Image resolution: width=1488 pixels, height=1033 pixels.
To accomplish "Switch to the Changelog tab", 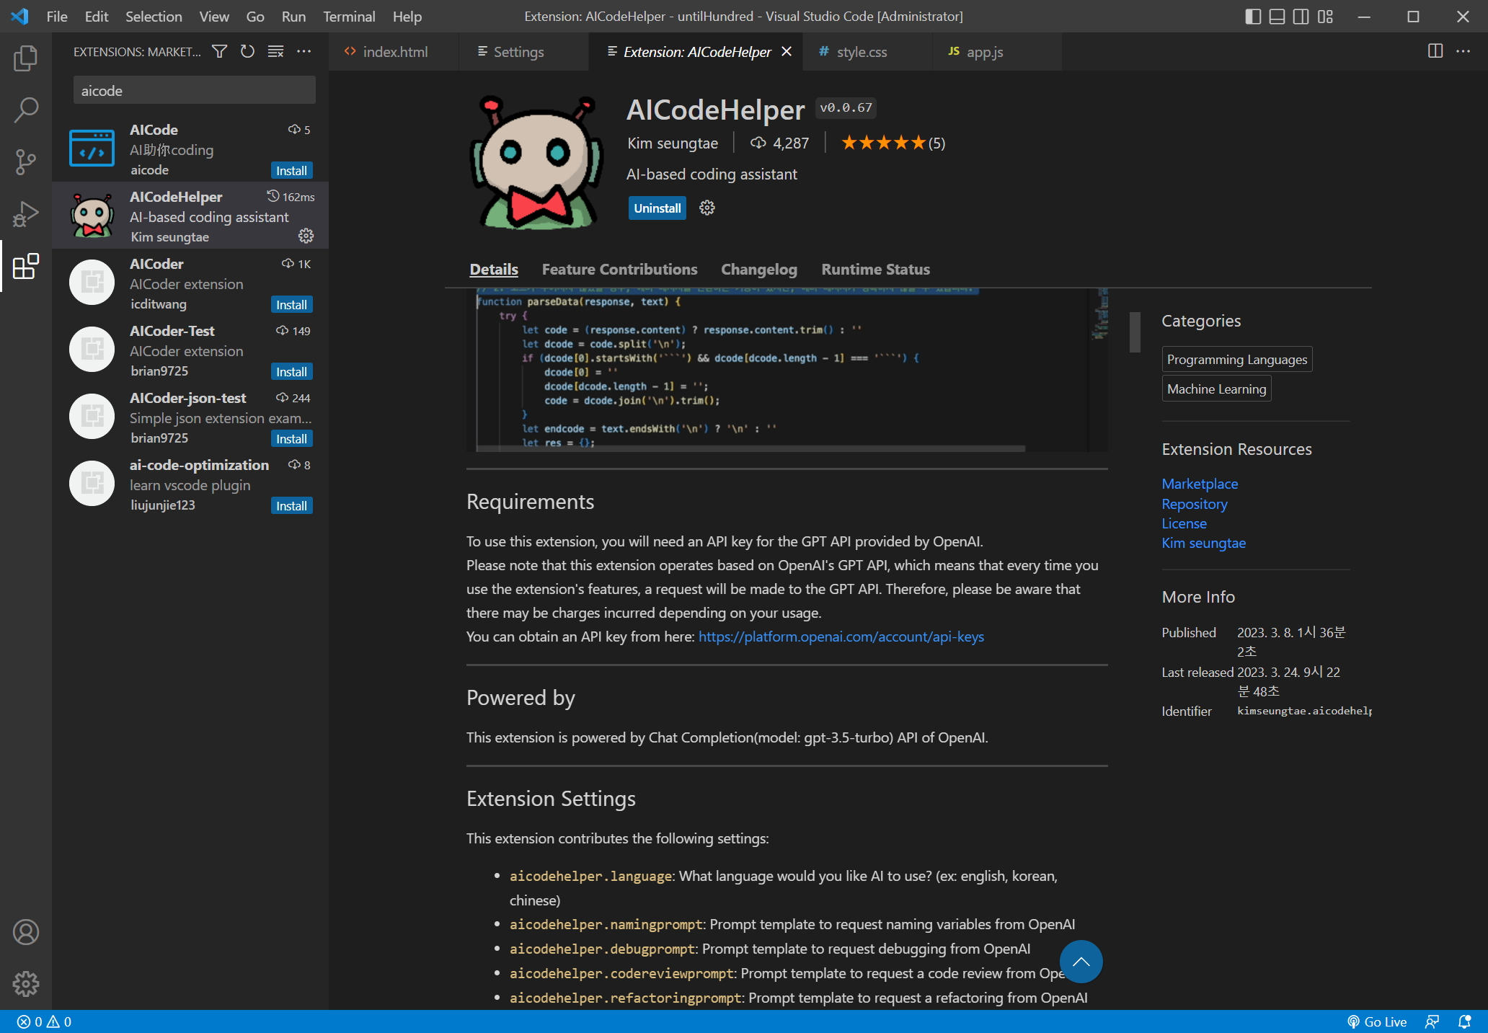I will [x=758, y=270].
